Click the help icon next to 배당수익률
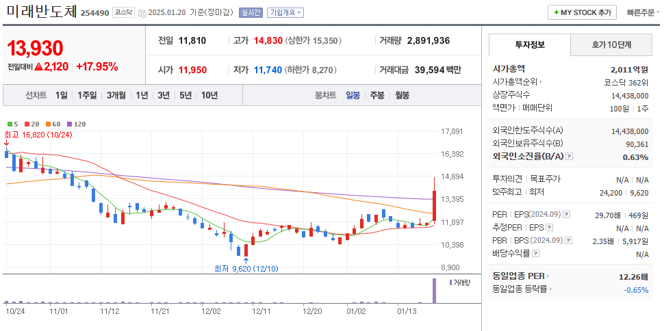This screenshot has width=664, height=331. (536, 254)
